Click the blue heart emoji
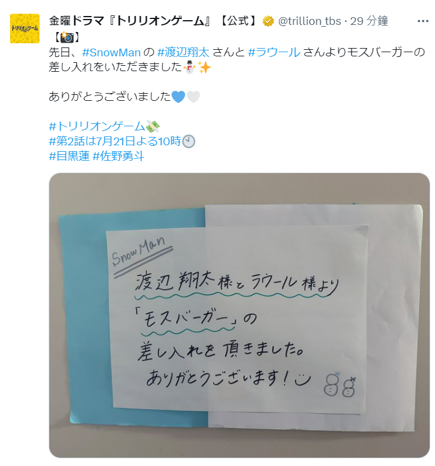 [x=178, y=97]
